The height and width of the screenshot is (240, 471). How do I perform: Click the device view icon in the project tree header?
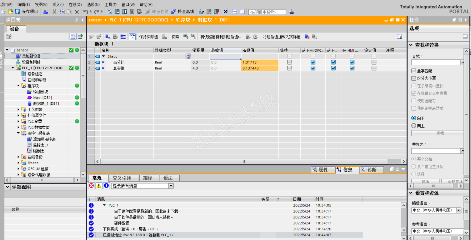tap(73, 36)
